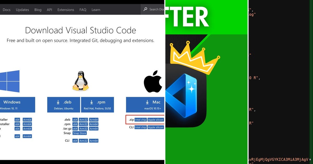Open the Docs page from the navbar
313x164 pixels.
[7, 10]
